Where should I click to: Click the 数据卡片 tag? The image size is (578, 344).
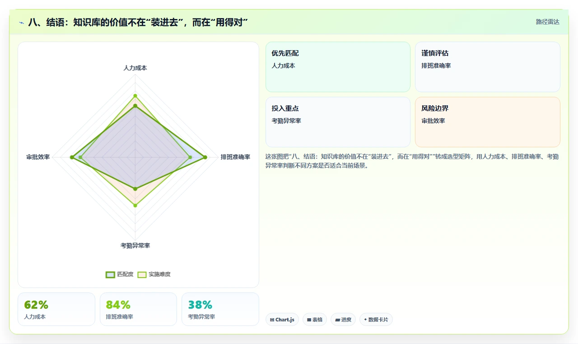pyautogui.click(x=376, y=320)
